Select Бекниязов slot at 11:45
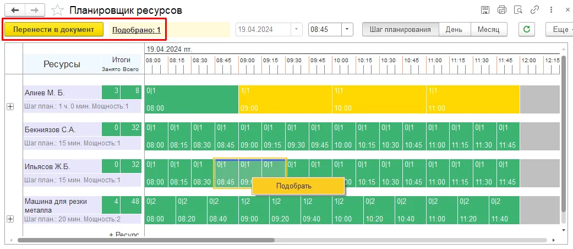This screenshot has height=249, width=573. 508,137
